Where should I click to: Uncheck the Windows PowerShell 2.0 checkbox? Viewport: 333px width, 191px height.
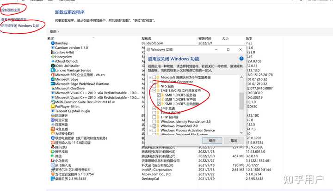(x=154, y=126)
